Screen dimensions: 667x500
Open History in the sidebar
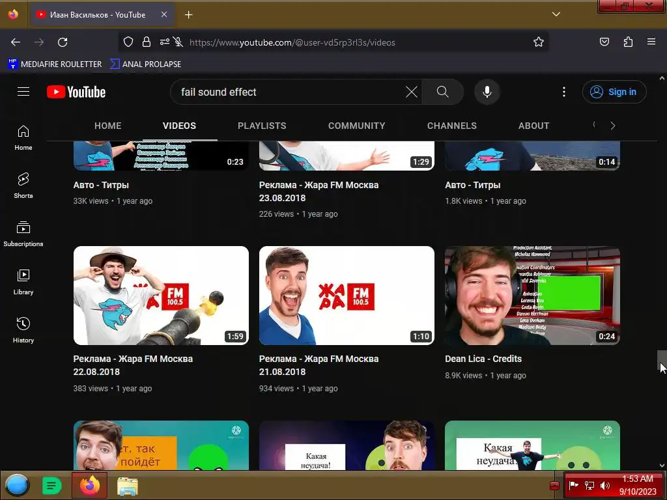click(x=23, y=330)
